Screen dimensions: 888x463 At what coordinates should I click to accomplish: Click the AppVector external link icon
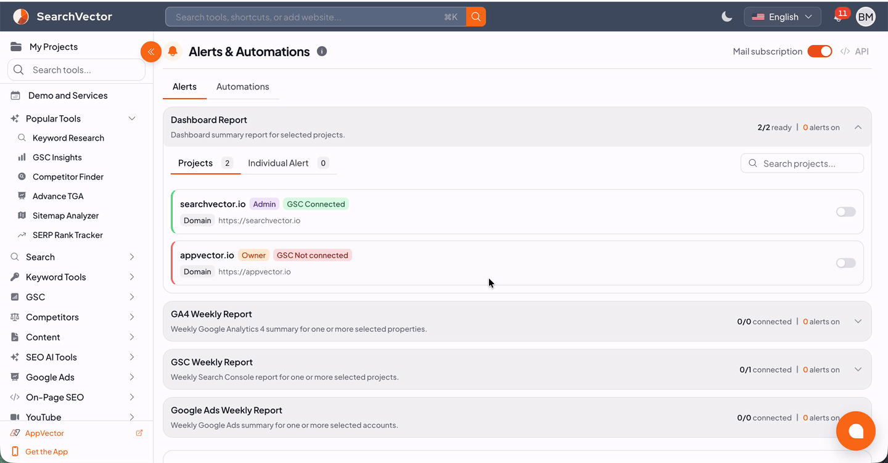139,433
